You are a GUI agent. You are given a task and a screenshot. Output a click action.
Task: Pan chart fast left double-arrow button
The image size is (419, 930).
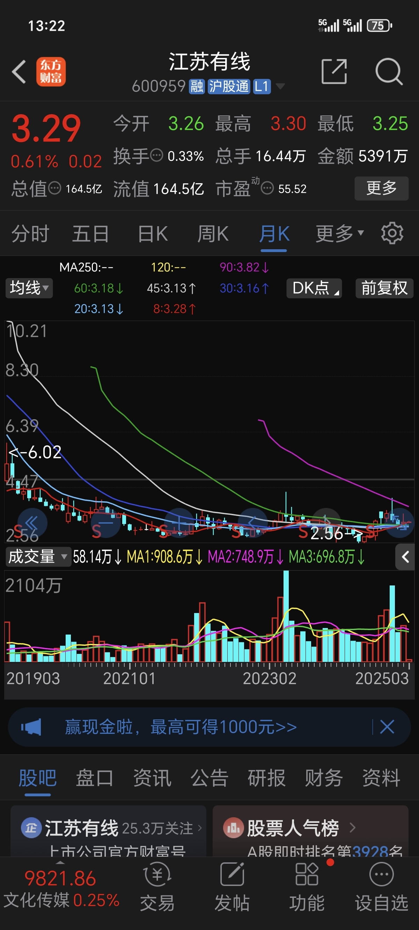32,523
